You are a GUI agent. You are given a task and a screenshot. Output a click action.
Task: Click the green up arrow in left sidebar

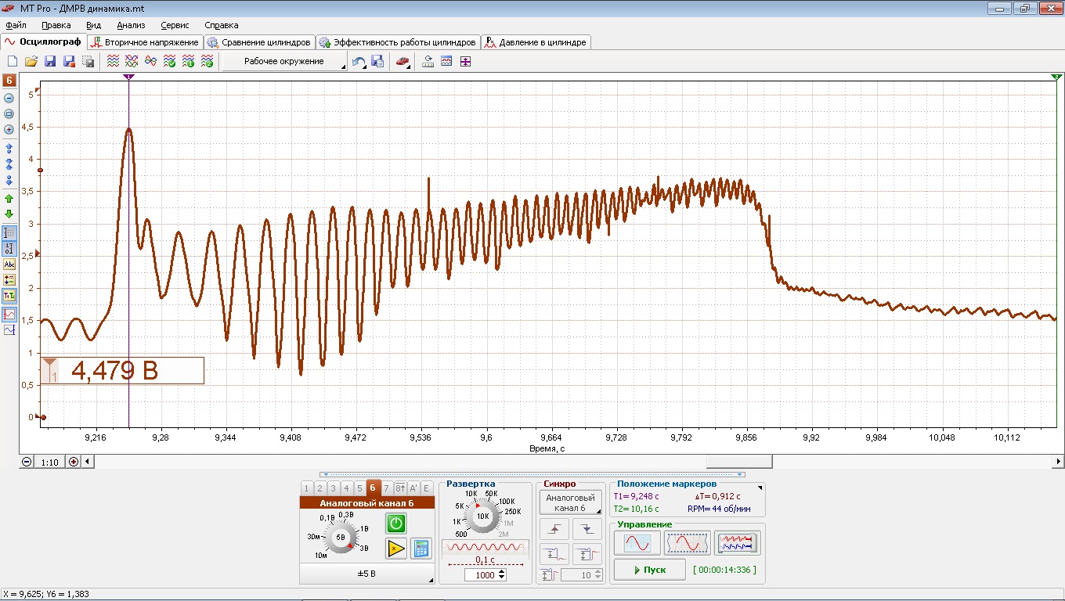click(x=9, y=199)
